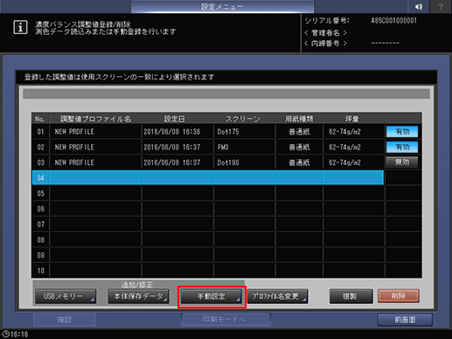
Task: Click 管理者名 label
Action: click(x=325, y=32)
